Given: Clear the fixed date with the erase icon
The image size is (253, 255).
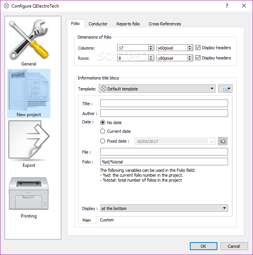Looking at the screenshot, I should (x=223, y=141).
